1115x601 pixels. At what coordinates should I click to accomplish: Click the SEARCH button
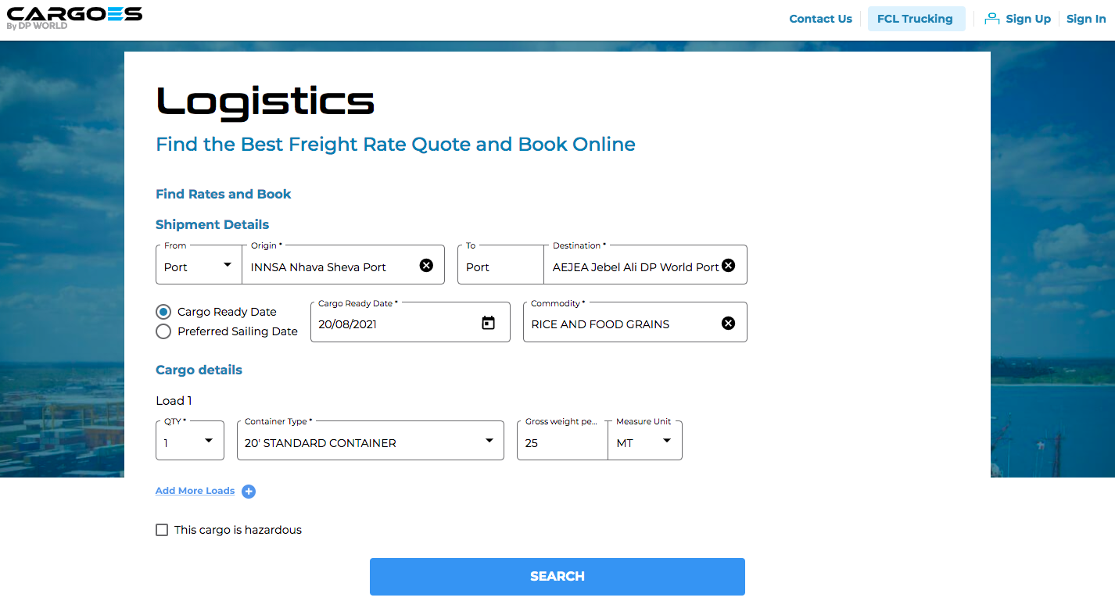coord(557,576)
